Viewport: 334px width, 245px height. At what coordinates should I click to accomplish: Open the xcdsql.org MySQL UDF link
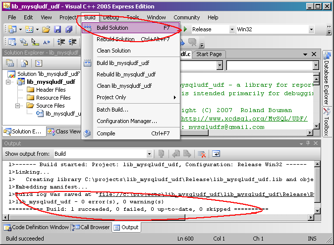click(244, 119)
